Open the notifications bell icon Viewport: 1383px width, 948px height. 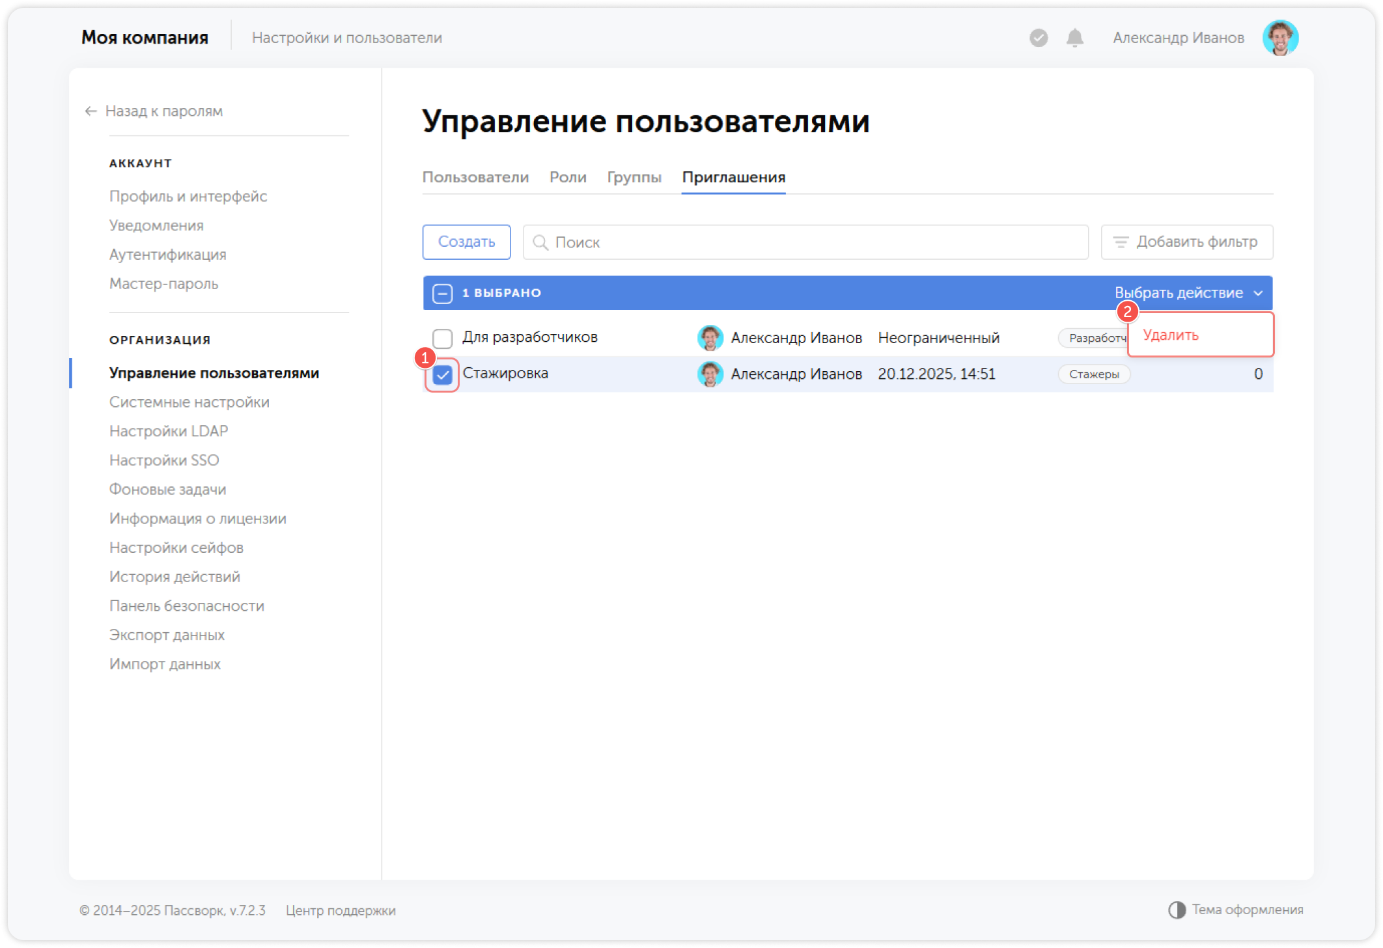pos(1074,38)
